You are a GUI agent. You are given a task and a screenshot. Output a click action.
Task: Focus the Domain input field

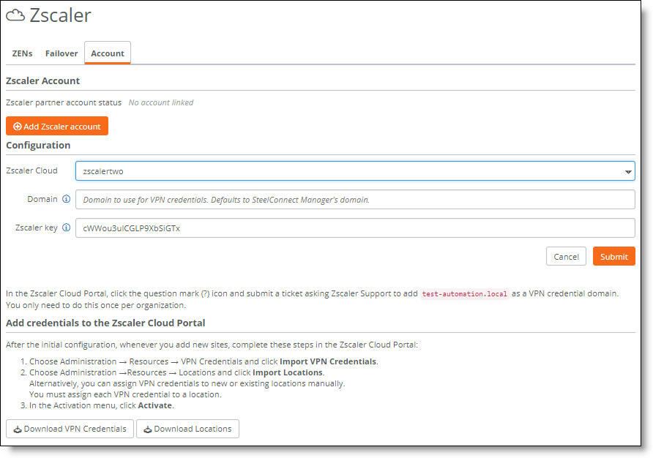[355, 200]
